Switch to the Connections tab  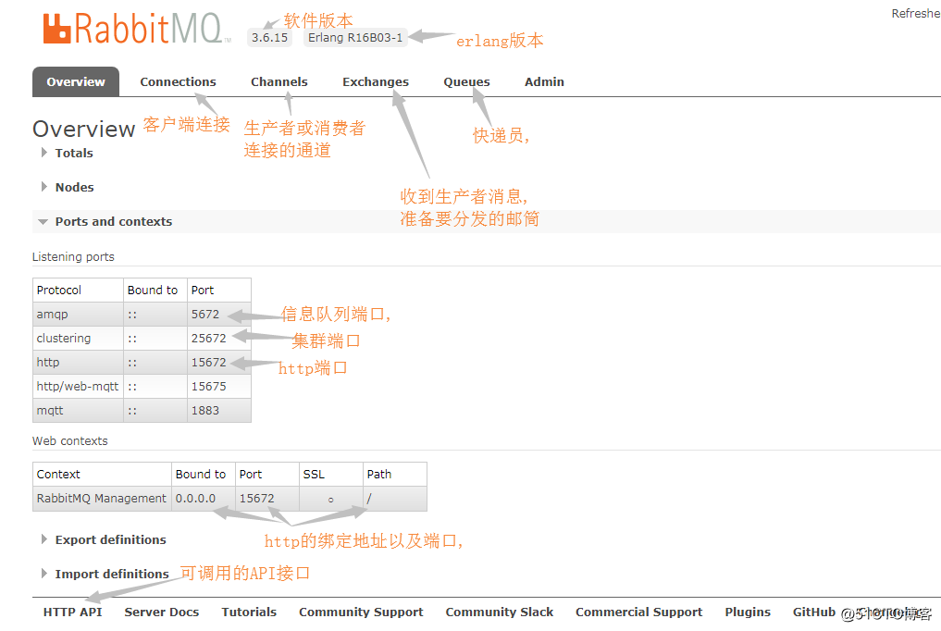click(x=178, y=81)
